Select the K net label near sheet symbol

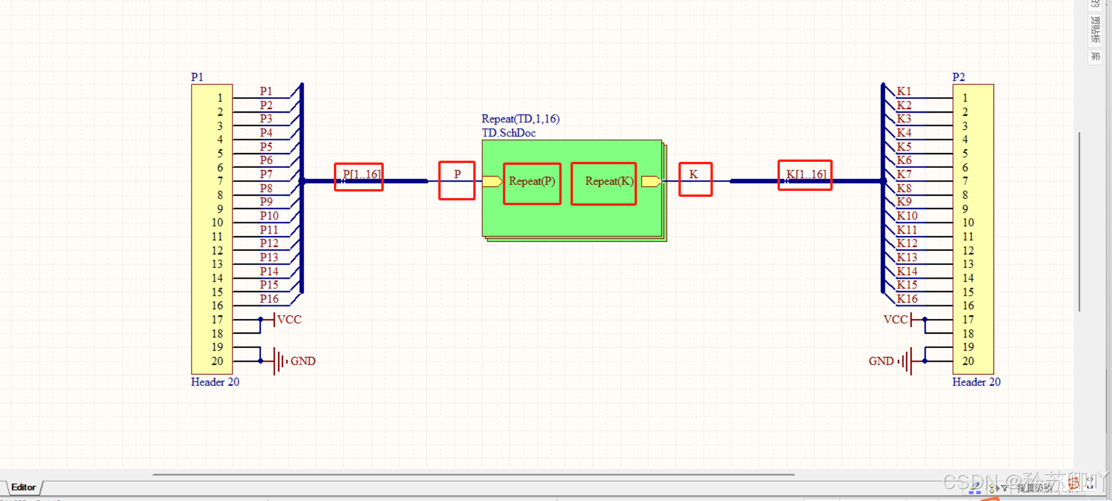pos(693,174)
